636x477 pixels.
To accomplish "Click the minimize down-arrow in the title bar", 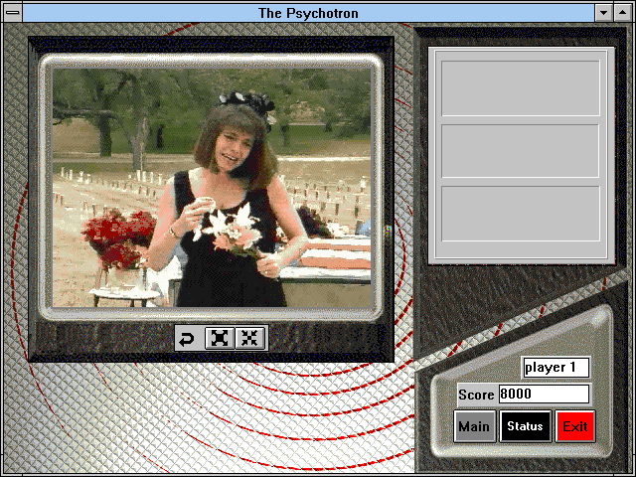I will click(x=603, y=13).
